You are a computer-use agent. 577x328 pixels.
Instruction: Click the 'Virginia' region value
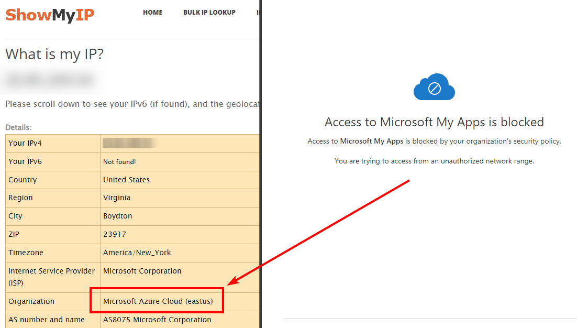click(117, 198)
